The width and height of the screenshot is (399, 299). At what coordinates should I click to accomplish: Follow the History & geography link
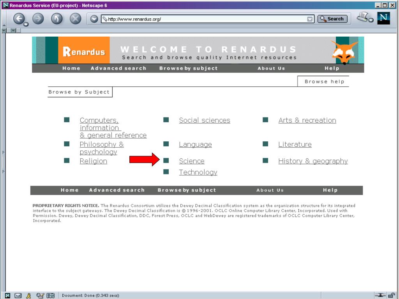[313, 161]
